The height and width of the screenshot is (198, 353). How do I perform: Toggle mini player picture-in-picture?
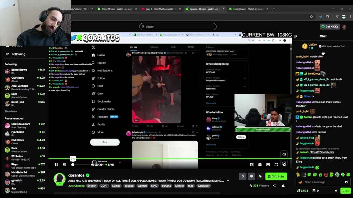click(252, 164)
